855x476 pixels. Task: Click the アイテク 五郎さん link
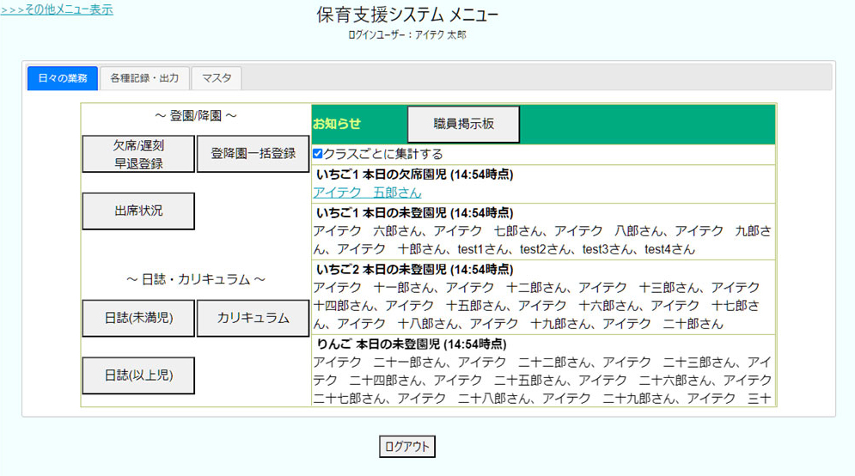click(367, 192)
